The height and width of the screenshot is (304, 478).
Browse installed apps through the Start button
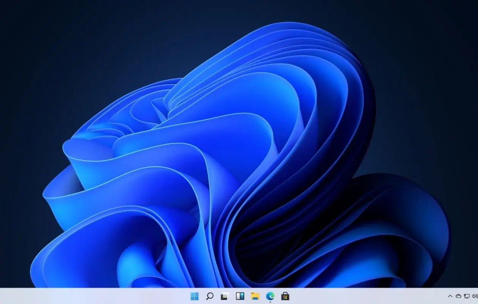point(195,296)
